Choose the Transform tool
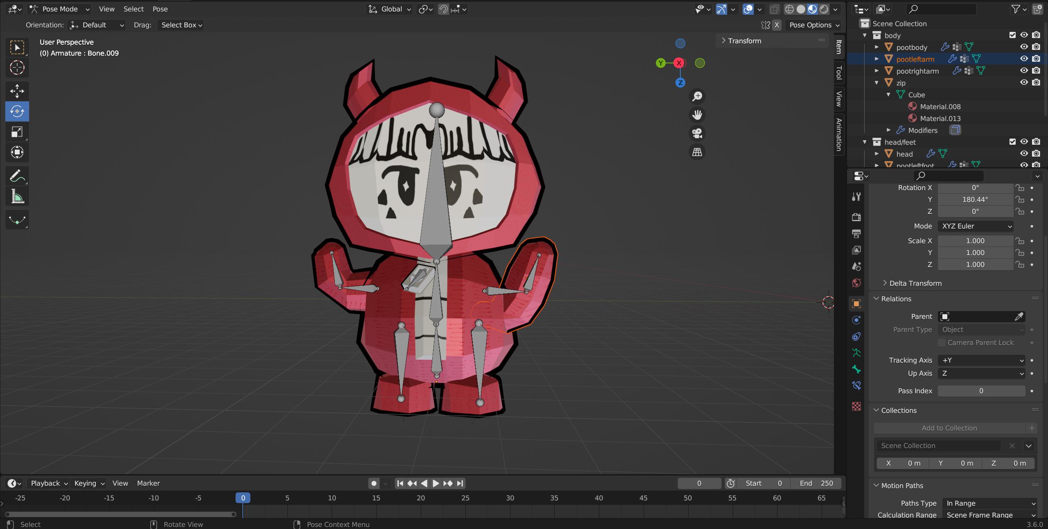1048x529 pixels. click(17, 152)
